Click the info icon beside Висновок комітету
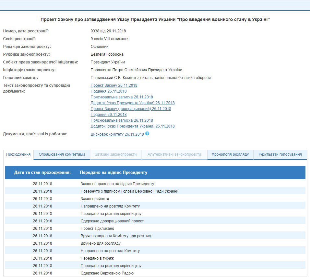 pyautogui.click(x=147, y=133)
